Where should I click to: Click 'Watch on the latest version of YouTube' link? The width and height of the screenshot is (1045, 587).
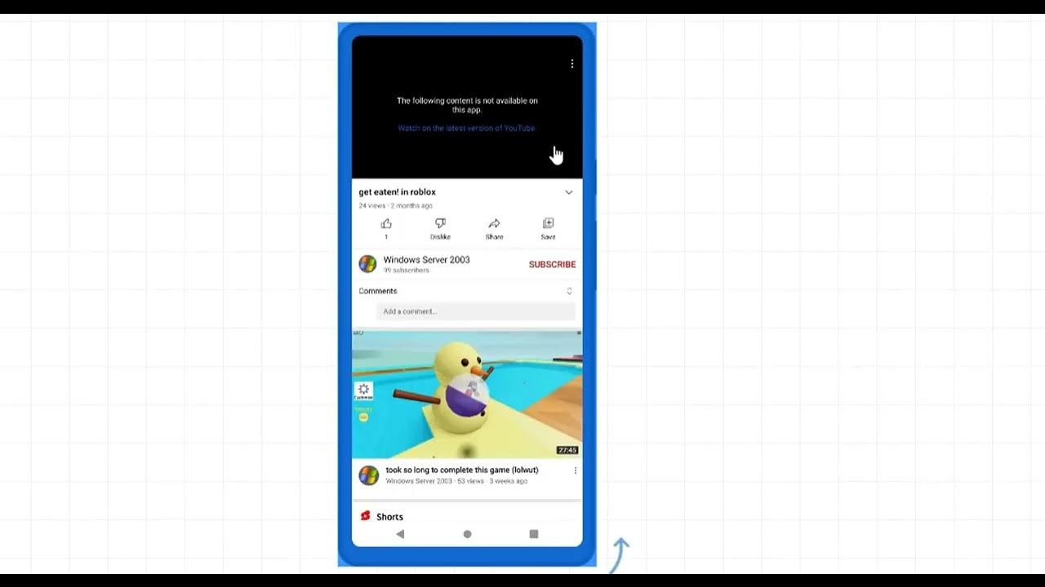(x=466, y=128)
